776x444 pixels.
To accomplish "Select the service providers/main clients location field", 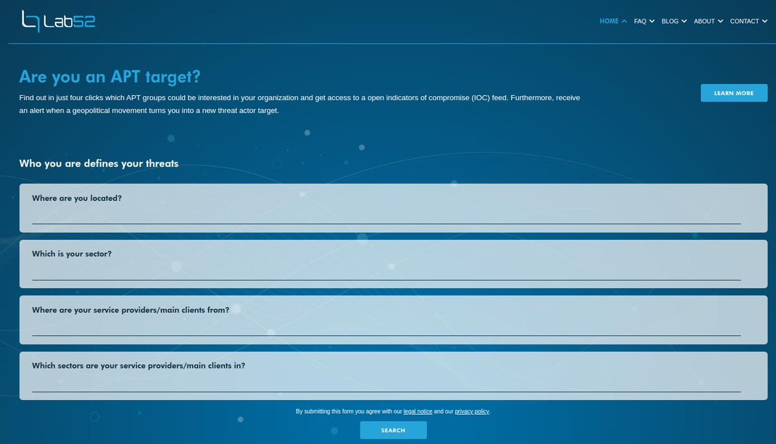I will pos(387,328).
